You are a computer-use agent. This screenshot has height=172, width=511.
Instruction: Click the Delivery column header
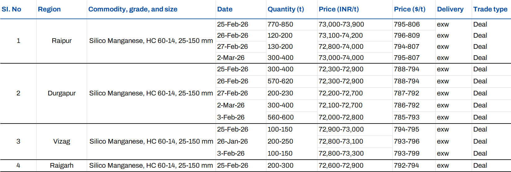450,9
